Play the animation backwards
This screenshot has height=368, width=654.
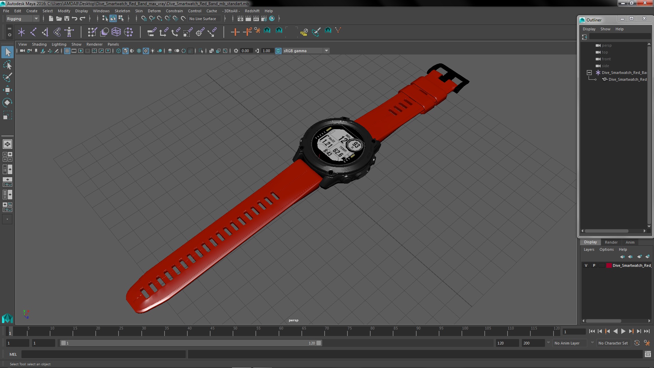point(615,331)
